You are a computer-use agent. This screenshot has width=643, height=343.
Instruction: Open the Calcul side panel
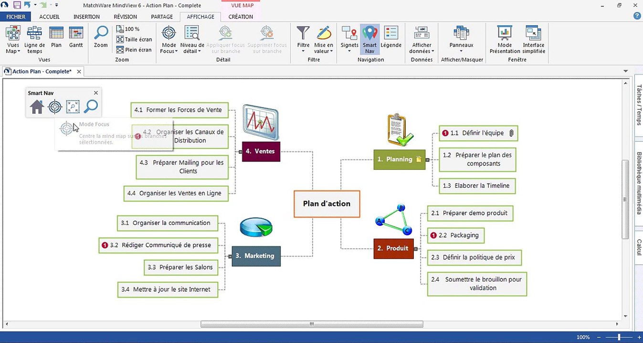click(x=639, y=248)
